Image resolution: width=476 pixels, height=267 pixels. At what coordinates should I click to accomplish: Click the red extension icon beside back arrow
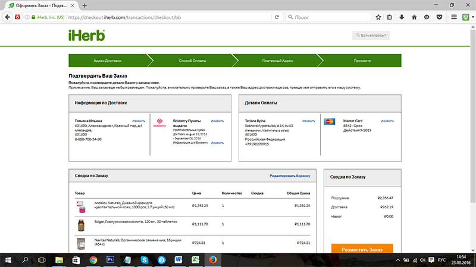point(17,17)
